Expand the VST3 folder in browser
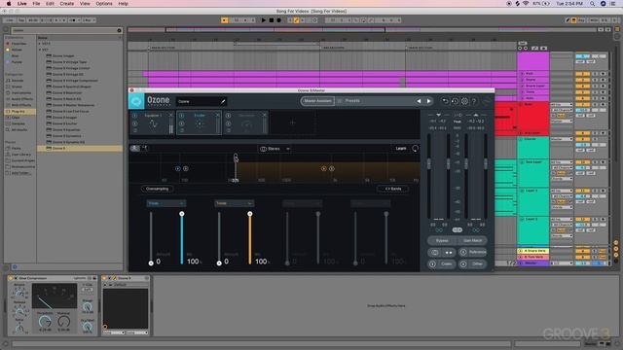The height and width of the screenshot is (350, 623). click(40, 44)
